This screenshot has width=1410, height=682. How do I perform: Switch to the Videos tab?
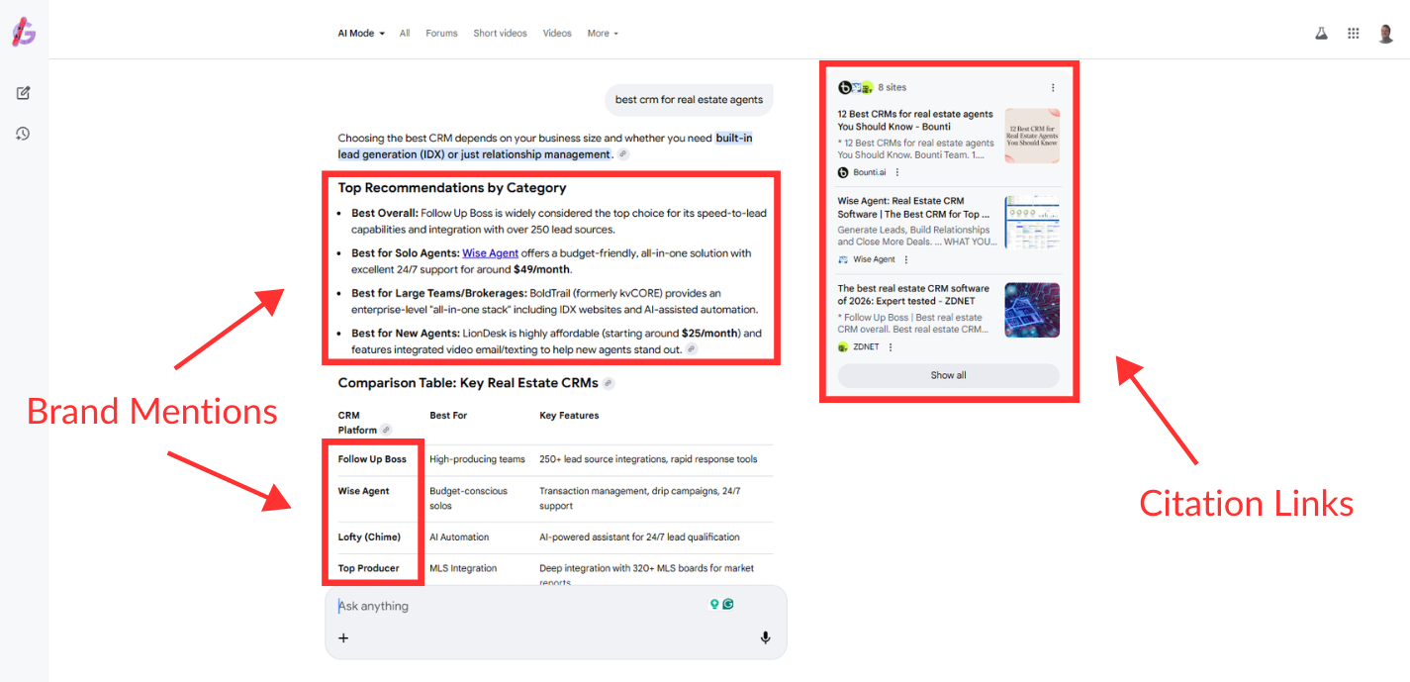coord(557,33)
